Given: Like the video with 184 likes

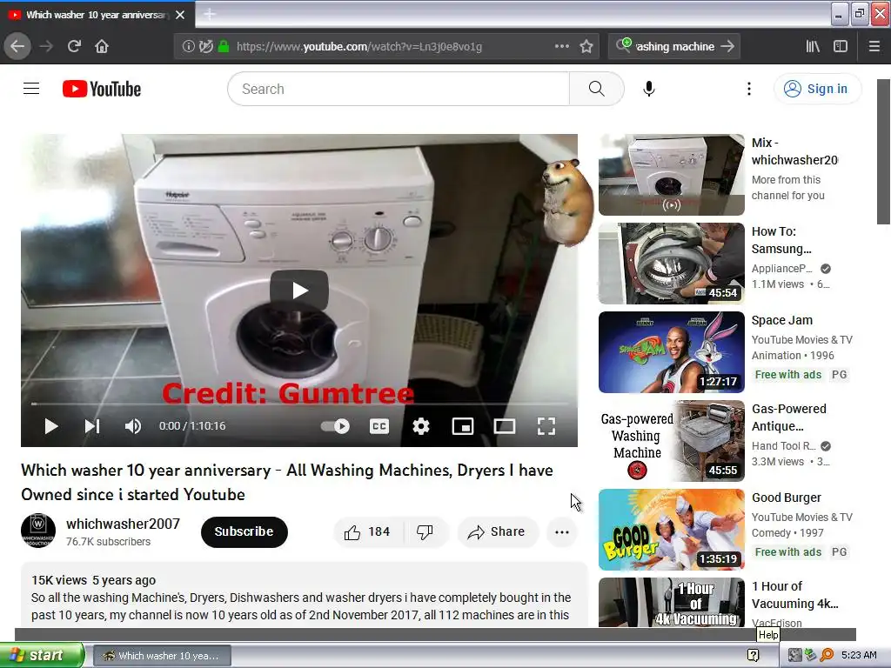Looking at the screenshot, I should [368, 531].
